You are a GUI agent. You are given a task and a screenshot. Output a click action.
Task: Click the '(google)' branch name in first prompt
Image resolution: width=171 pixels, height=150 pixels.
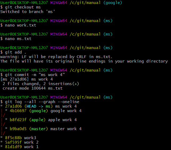113,3
